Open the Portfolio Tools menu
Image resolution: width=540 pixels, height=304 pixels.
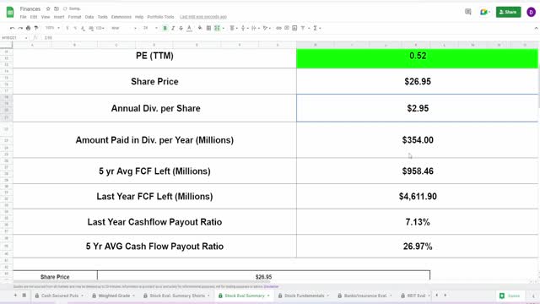pos(160,17)
